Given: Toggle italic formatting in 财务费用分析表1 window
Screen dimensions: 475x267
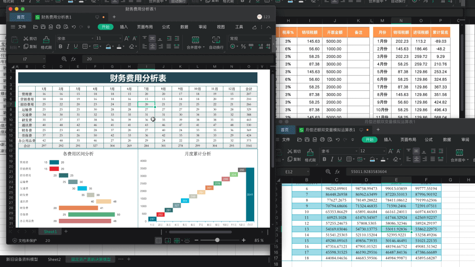Looking at the screenshot, I should click(68, 46).
